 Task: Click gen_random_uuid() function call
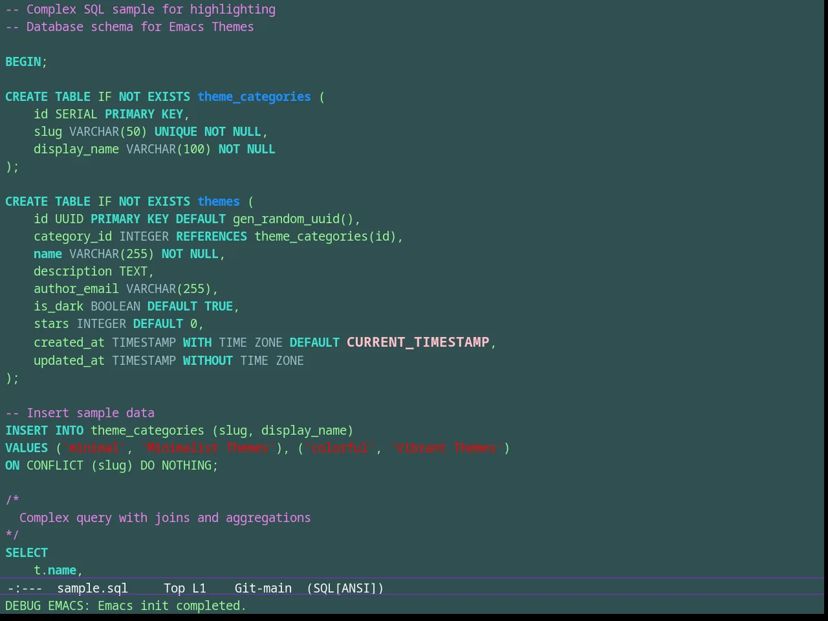pyautogui.click(x=294, y=219)
